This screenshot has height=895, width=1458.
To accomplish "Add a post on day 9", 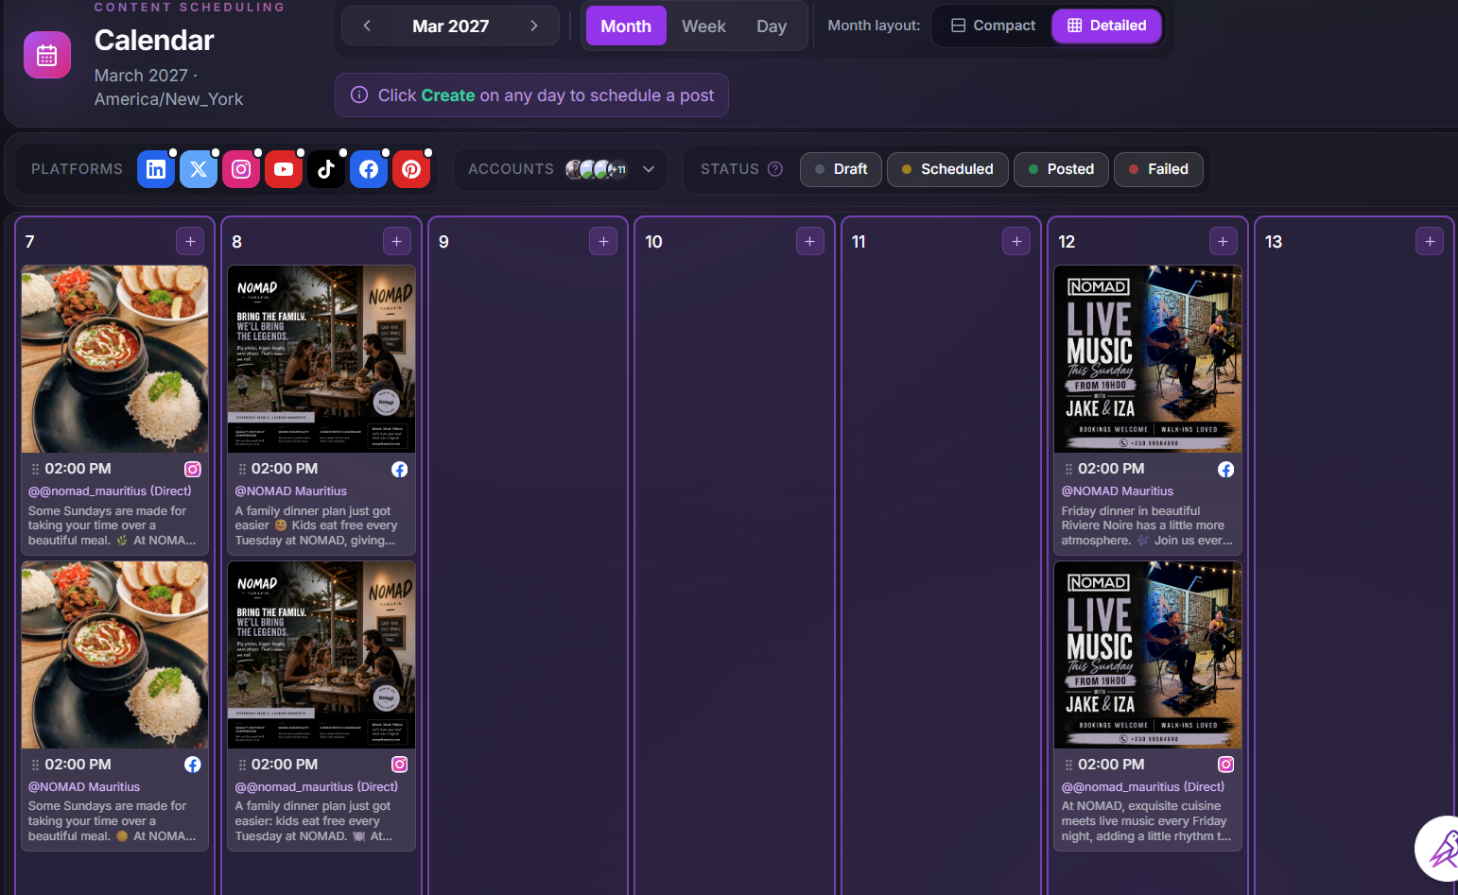I will click(603, 241).
